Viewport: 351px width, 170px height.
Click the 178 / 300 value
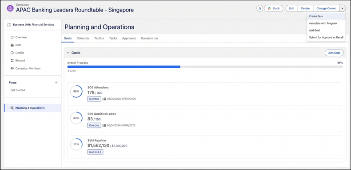(x=95, y=93)
